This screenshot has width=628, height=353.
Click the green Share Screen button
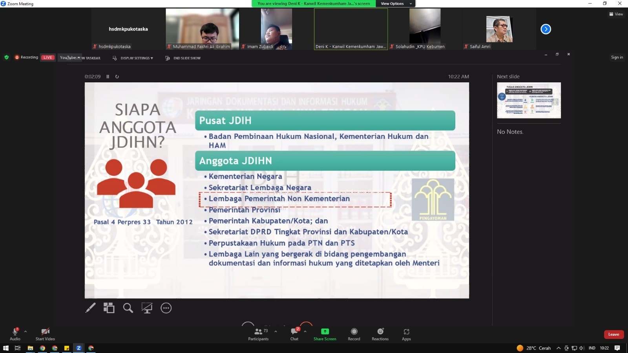coord(325,334)
